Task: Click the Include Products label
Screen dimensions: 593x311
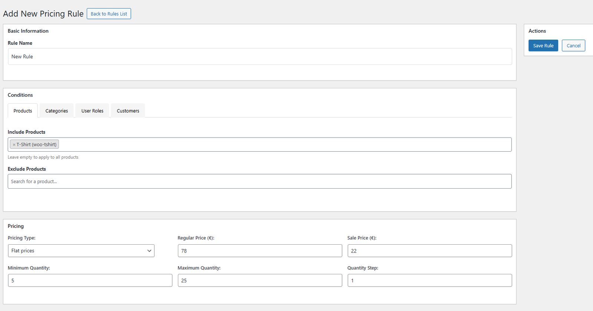Action: point(26,132)
